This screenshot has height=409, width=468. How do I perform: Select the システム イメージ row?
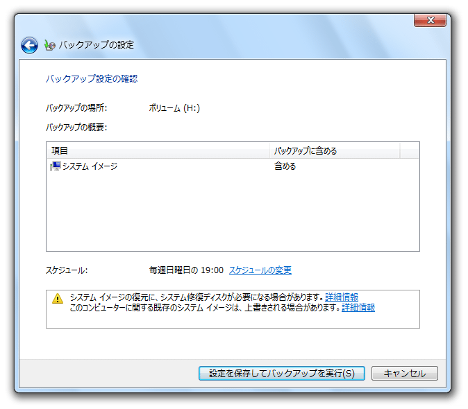[233, 166]
